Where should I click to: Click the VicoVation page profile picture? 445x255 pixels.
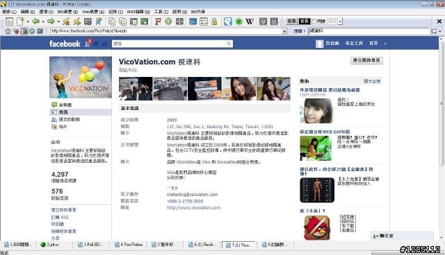pyautogui.click(x=81, y=77)
